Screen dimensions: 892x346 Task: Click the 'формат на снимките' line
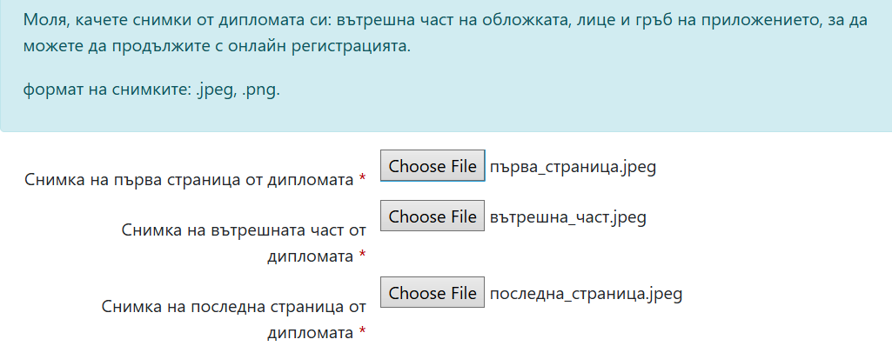click(152, 90)
